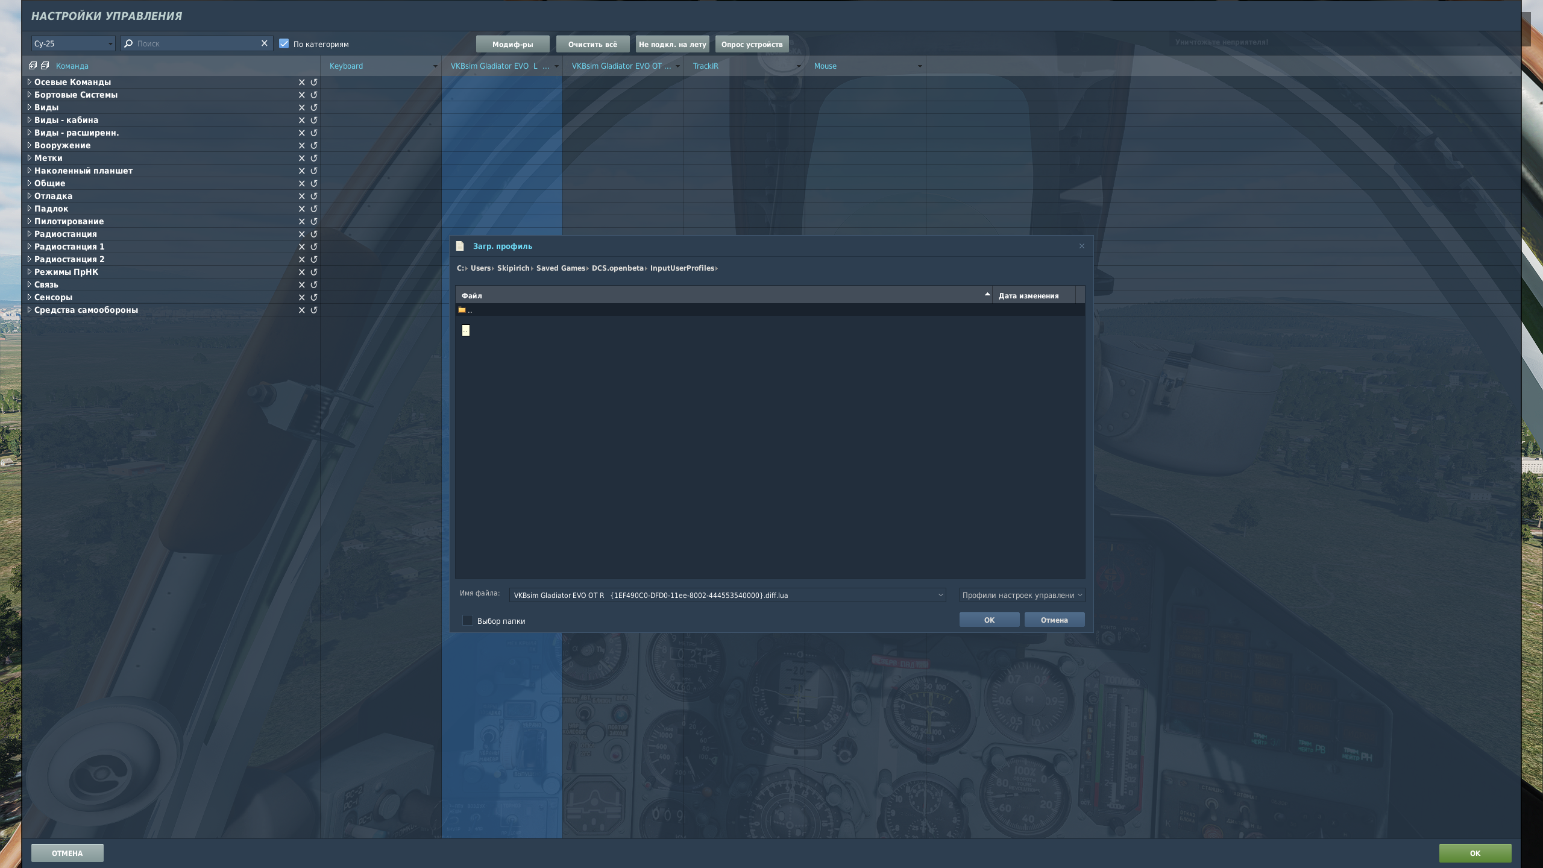Go to Saved Games in path breadcrumb
The image size is (1543, 868).
[561, 268]
